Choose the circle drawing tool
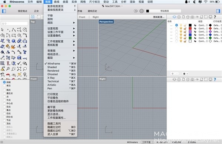Screen dimensions: 222x144 click(25, 30)
